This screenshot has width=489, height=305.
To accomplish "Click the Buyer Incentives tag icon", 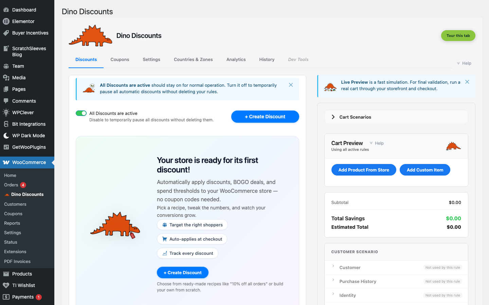I will tap(6, 33).
